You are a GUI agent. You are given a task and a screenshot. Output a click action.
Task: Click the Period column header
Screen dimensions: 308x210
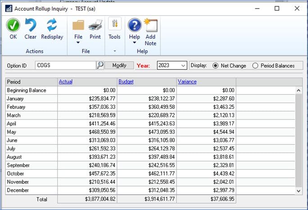(32, 82)
